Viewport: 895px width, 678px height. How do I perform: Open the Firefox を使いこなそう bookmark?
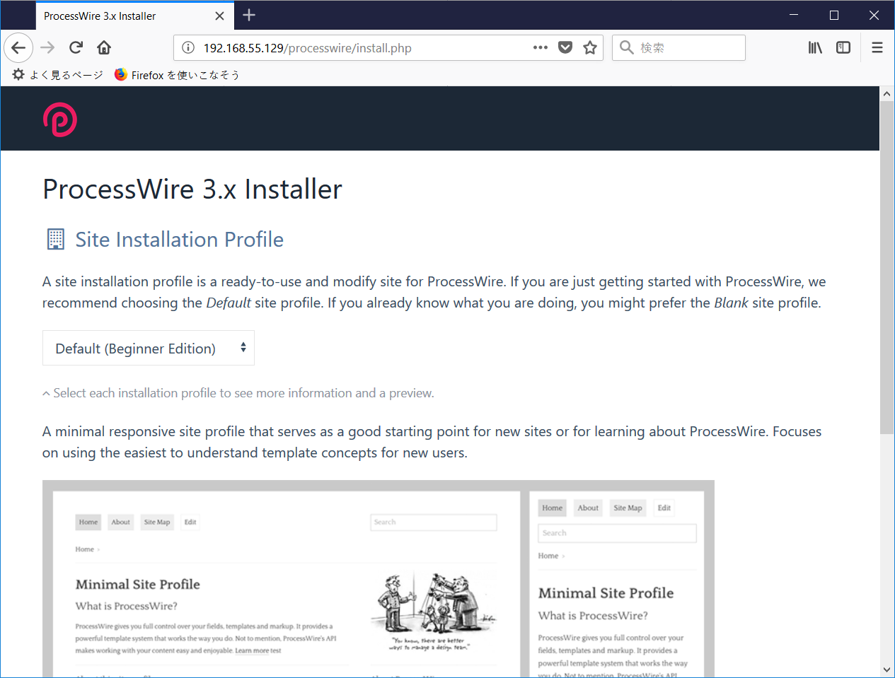point(177,74)
